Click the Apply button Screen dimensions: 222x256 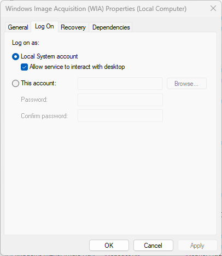[197, 246]
